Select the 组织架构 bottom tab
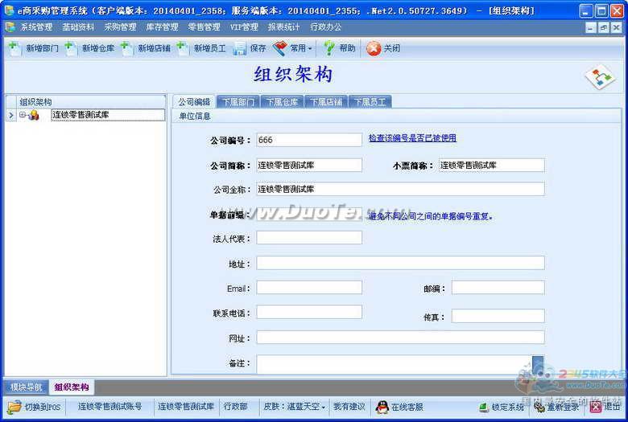Image resolution: width=628 pixels, height=422 pixels. tap(72, 387)
